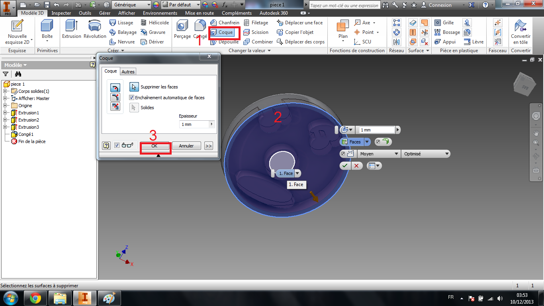This screenshot has width=544, height=306.
Task: Pick the Hélicoïde coil tool
Action: point(155,23)
